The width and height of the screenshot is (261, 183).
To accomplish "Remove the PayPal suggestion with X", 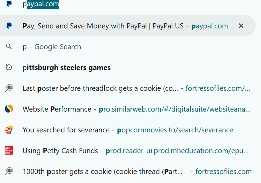I will [241, 26].
